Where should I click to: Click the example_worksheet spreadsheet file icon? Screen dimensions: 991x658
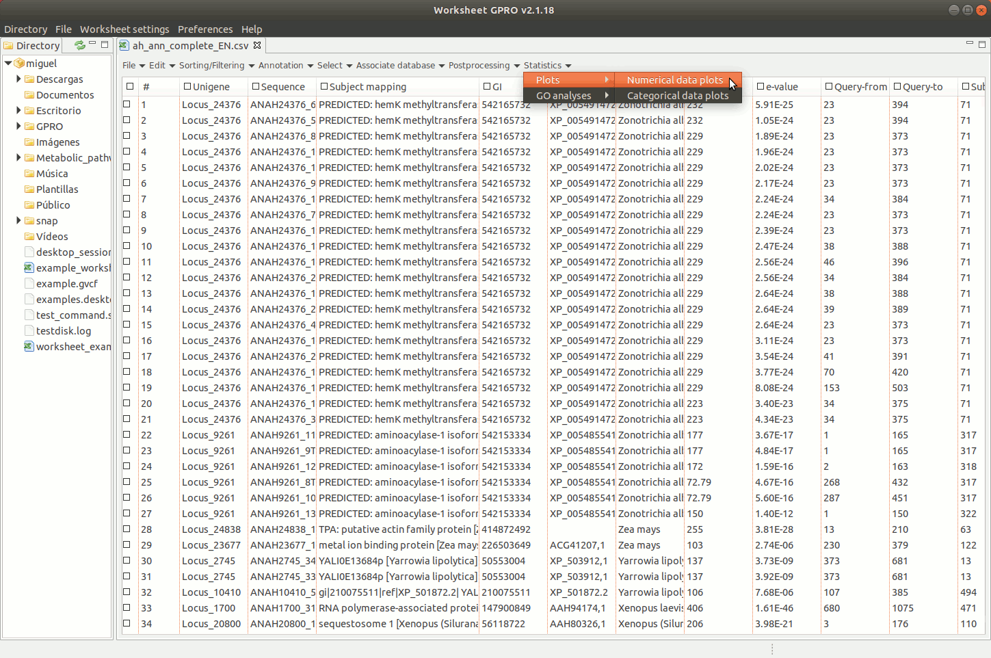click(x=29, y=268)
